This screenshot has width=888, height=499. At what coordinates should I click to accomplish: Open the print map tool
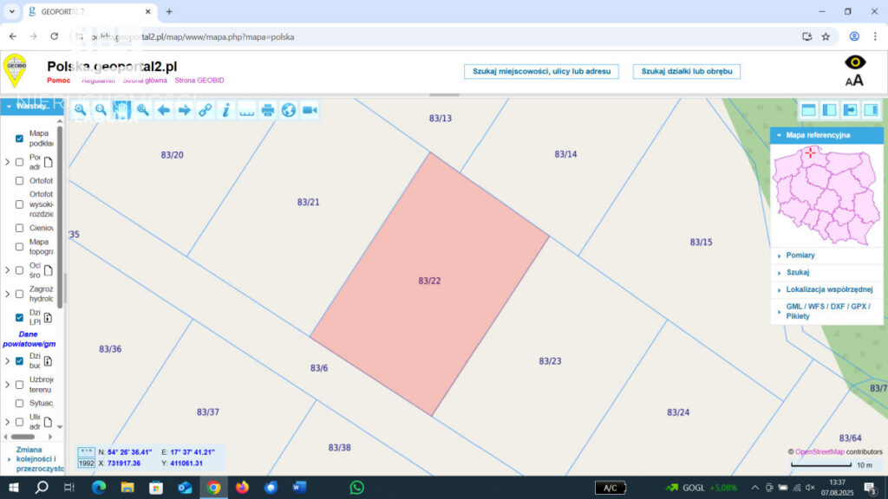268,110
